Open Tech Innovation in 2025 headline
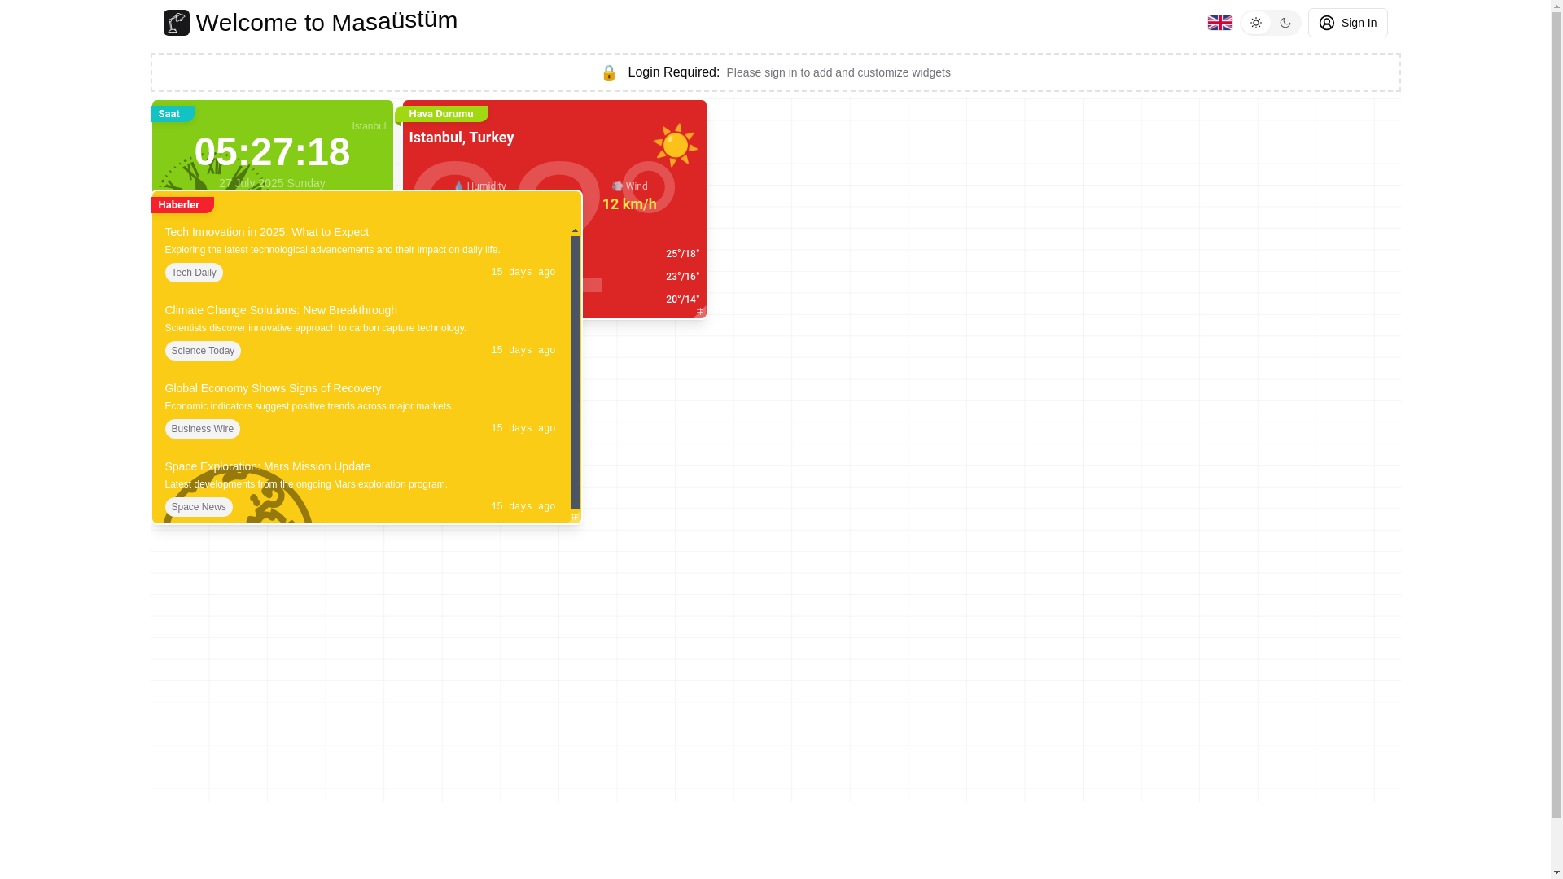Viewport: 1563px width, 879px height. [266, 232]
